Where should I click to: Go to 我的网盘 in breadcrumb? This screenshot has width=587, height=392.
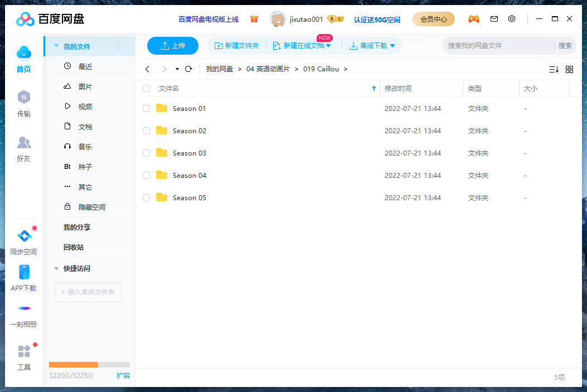click(x=220, y=69)
